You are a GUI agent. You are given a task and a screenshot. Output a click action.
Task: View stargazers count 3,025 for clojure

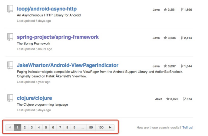(172, 99)
